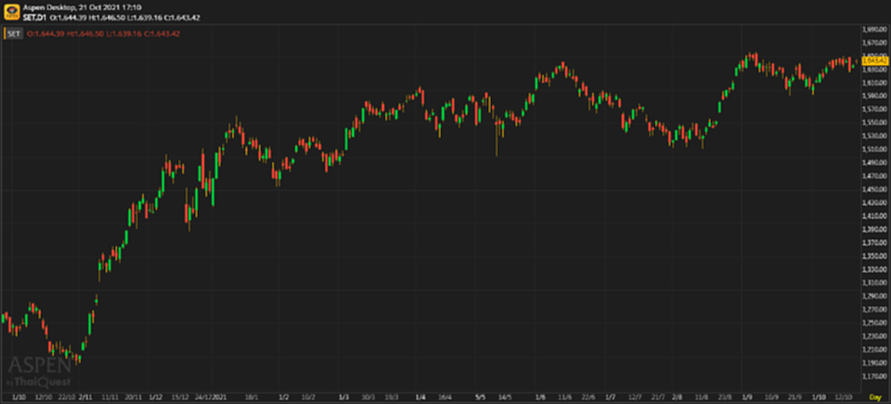The height and width of the screenshot is (404, 891).
Task: Click the red OHLC values beside SET label
Action: (103, 34)
